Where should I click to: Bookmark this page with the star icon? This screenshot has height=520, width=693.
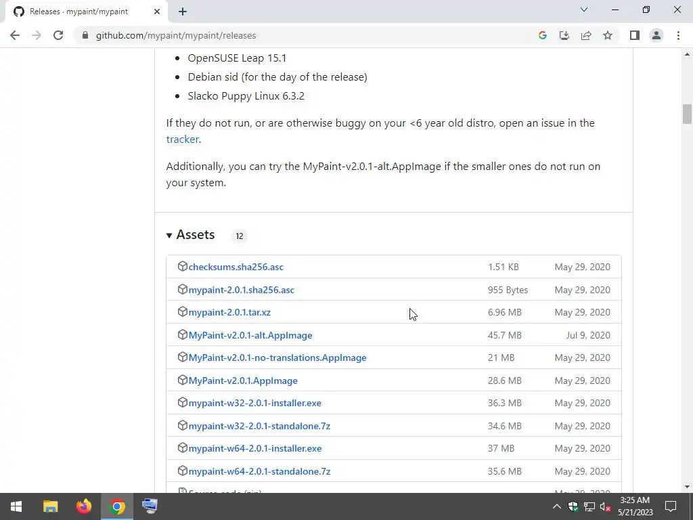[x=608, y=35]
